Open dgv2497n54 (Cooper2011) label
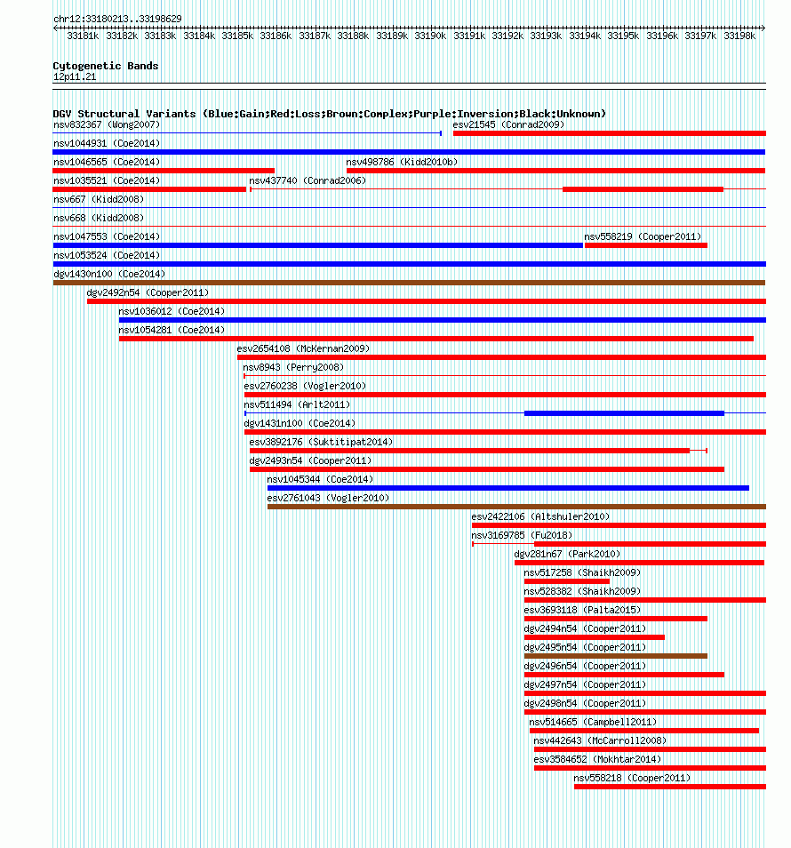791x848 pixels. pyautogui.click(x=585, y=684)
